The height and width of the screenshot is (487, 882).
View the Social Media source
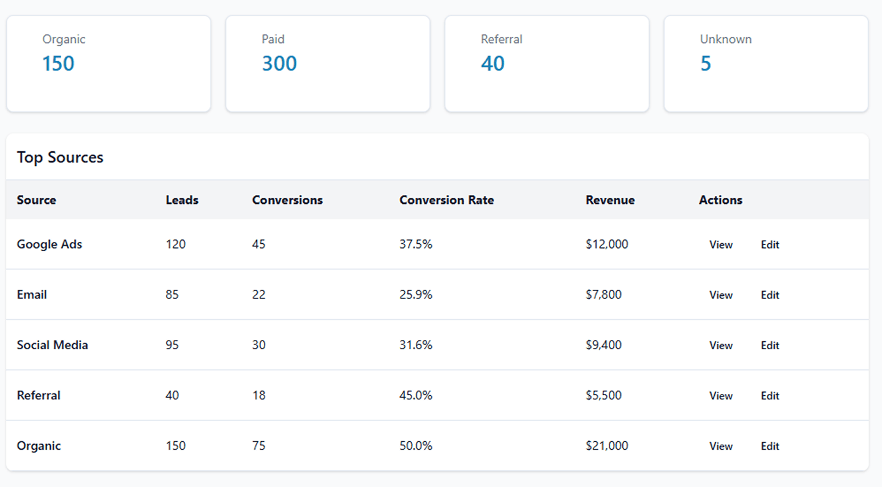click(x=721, y=345)
